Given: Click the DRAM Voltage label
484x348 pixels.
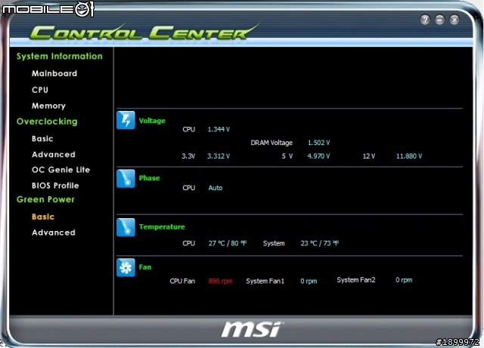Looking at the screenshot, I should 271,143.
